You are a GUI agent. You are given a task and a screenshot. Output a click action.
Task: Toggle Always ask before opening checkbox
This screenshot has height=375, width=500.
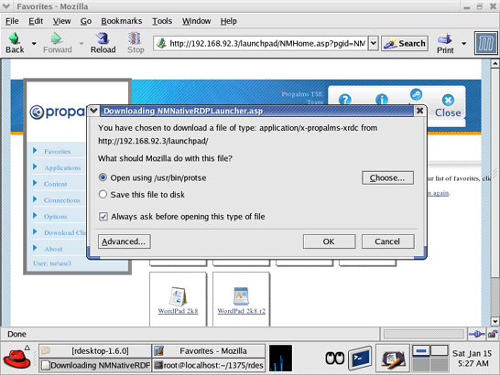(103, 217)
